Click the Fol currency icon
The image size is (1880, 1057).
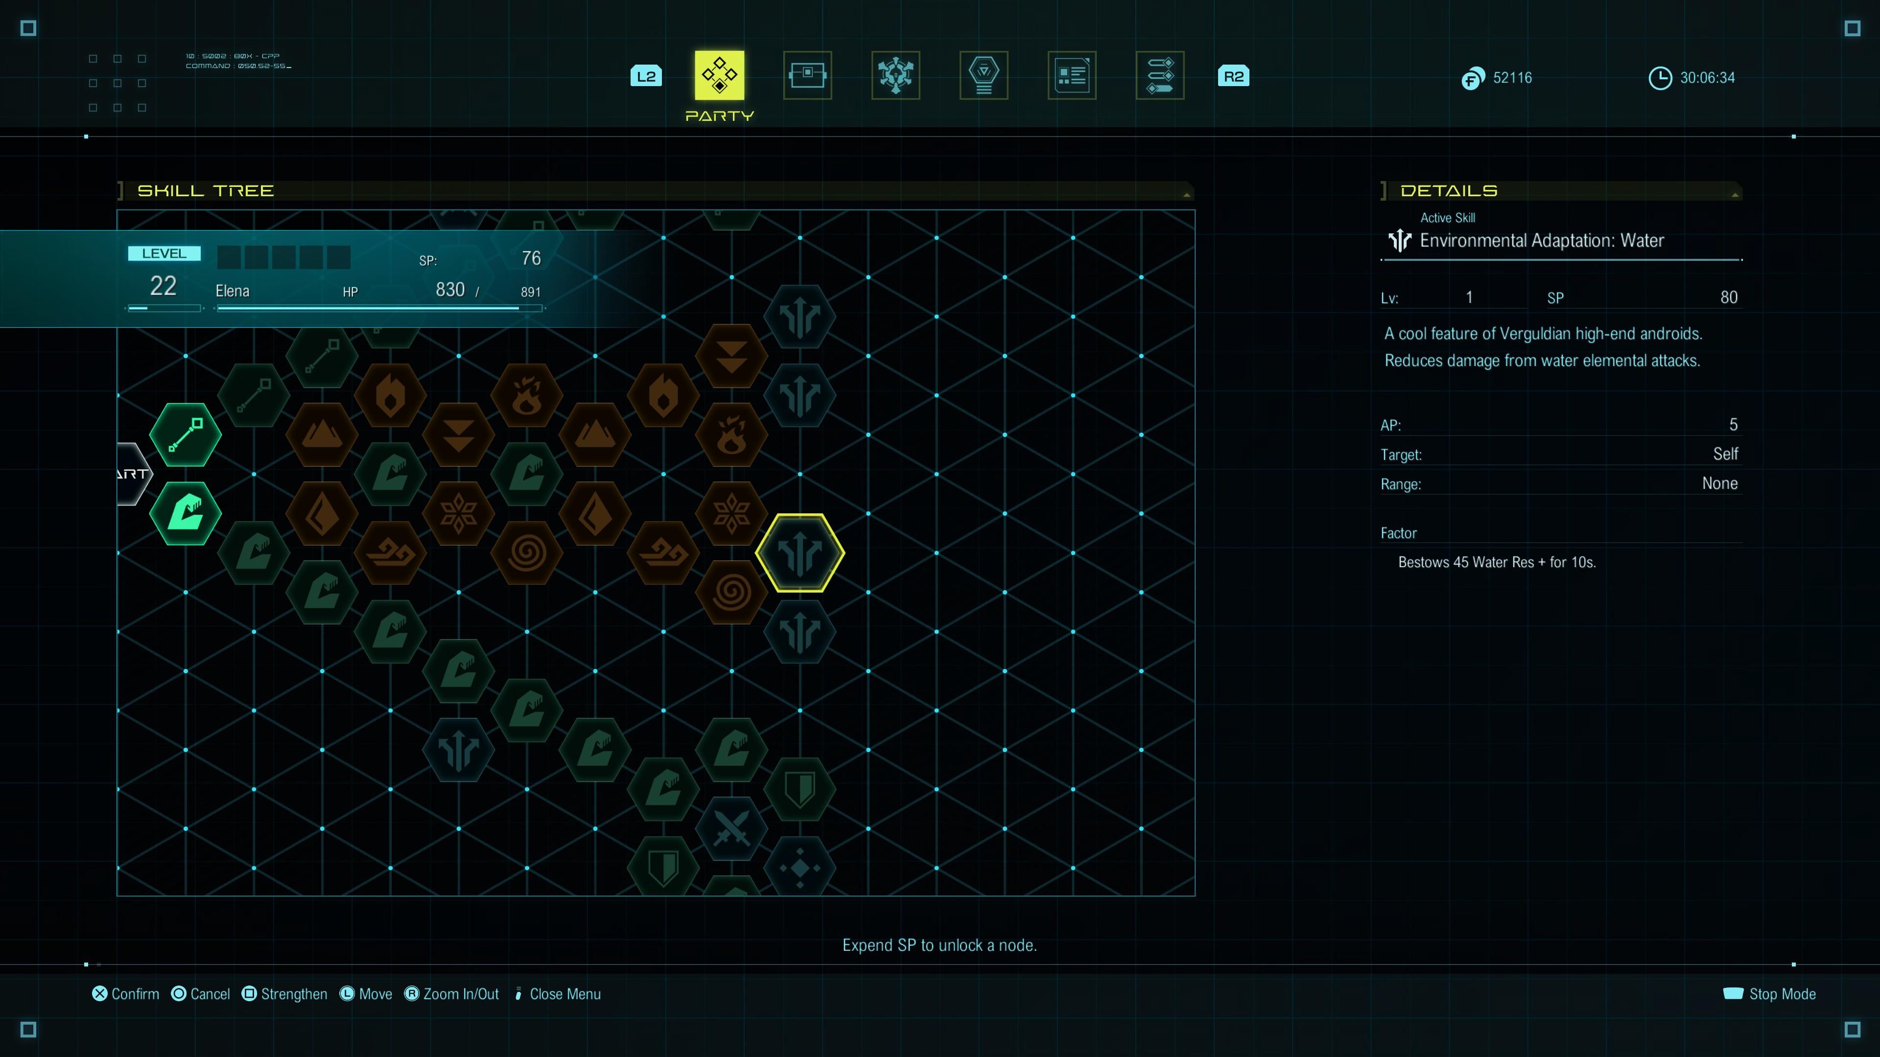click(1473, 78)
